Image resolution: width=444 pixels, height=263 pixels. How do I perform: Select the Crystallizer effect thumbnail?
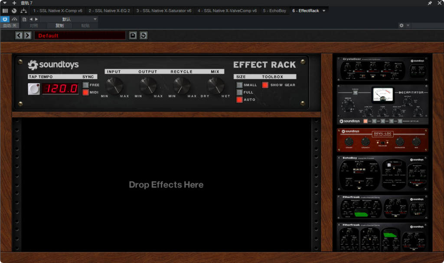click(382, 69)
